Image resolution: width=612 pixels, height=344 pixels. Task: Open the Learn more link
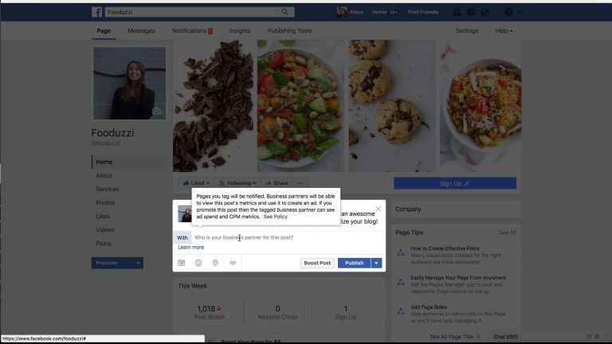coord(191,248)
